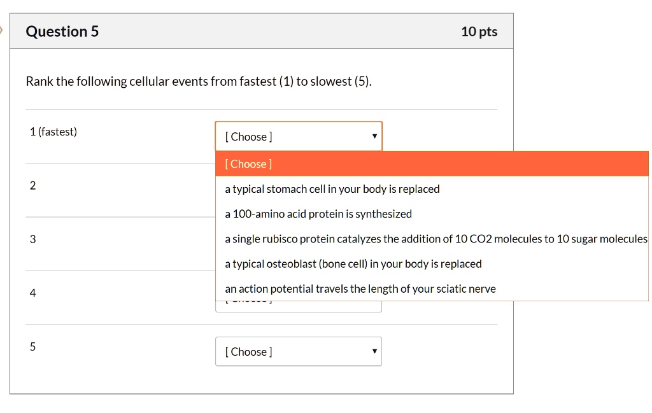
Task: Click the Question 5 header
Action: (62, 31)
